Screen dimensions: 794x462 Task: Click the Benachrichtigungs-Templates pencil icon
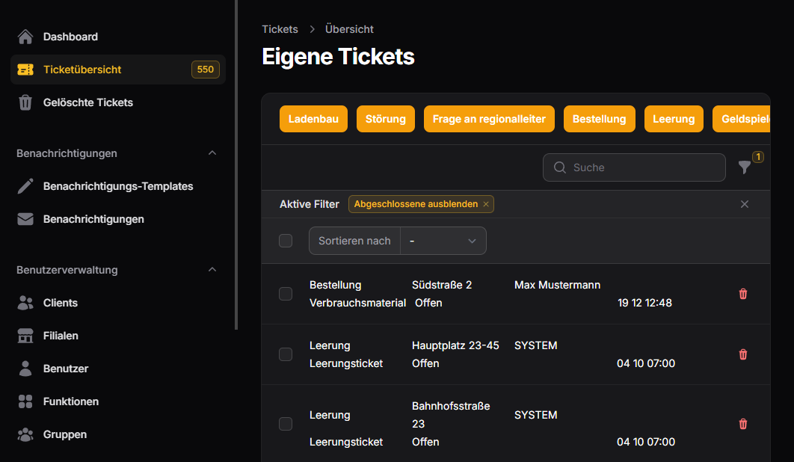(25, 186)
